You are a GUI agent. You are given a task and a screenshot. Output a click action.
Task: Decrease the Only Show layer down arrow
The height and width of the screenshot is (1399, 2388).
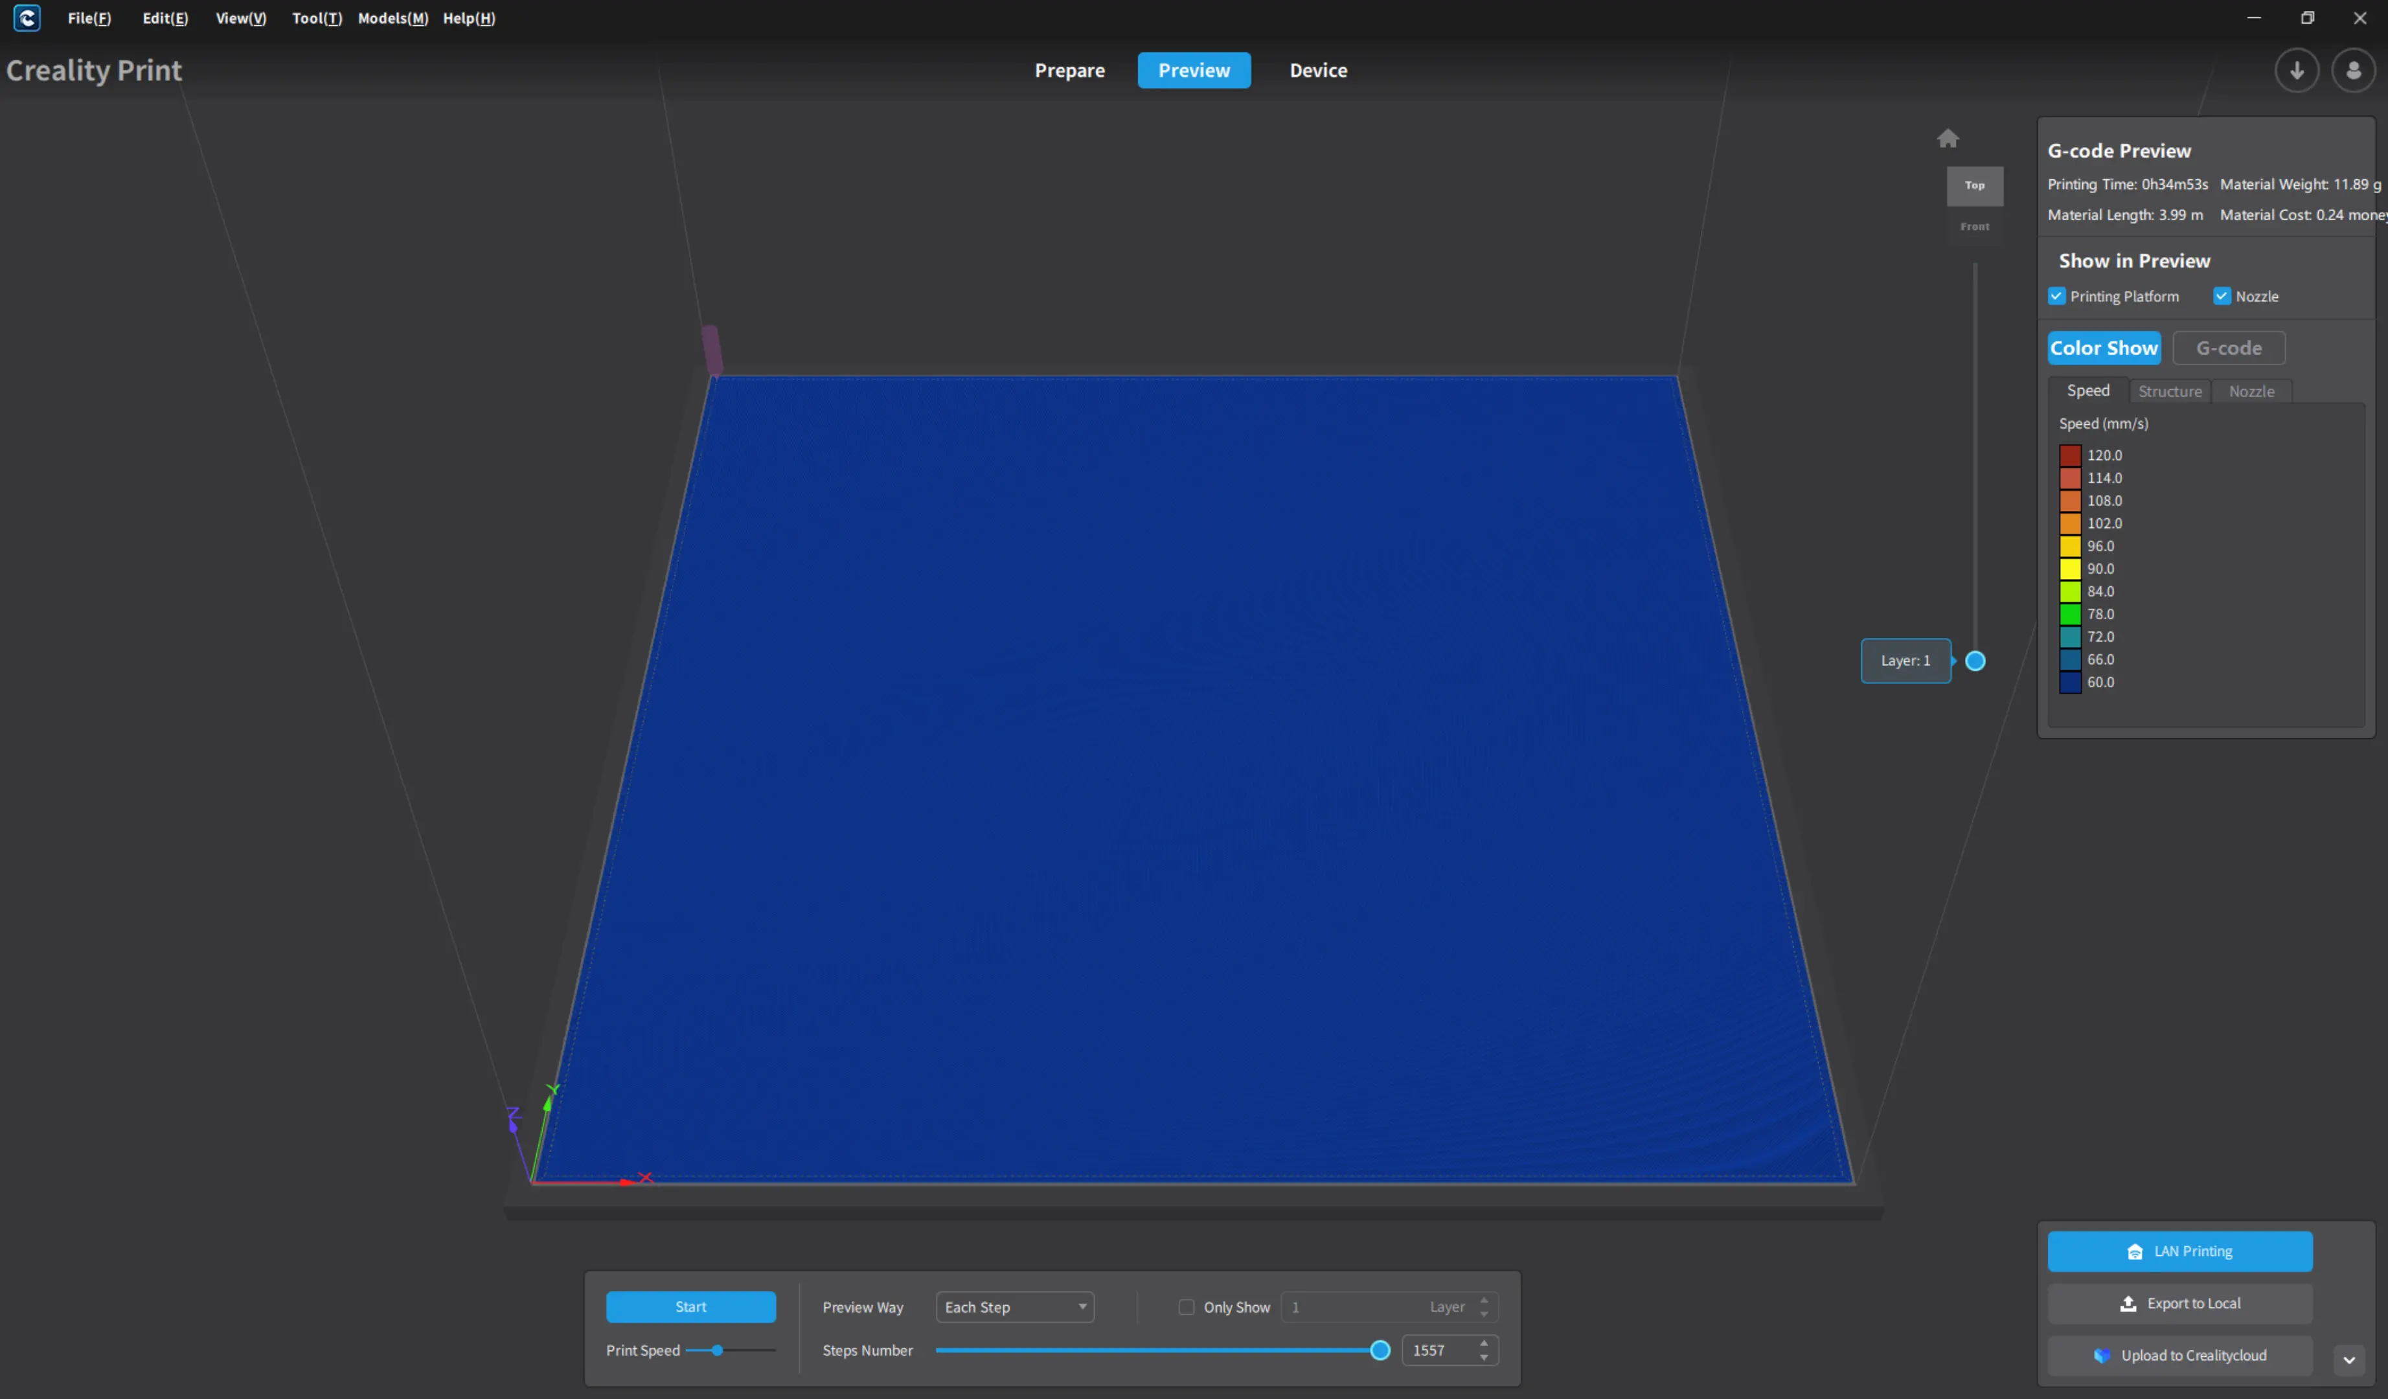[x=1484, y=1315]
